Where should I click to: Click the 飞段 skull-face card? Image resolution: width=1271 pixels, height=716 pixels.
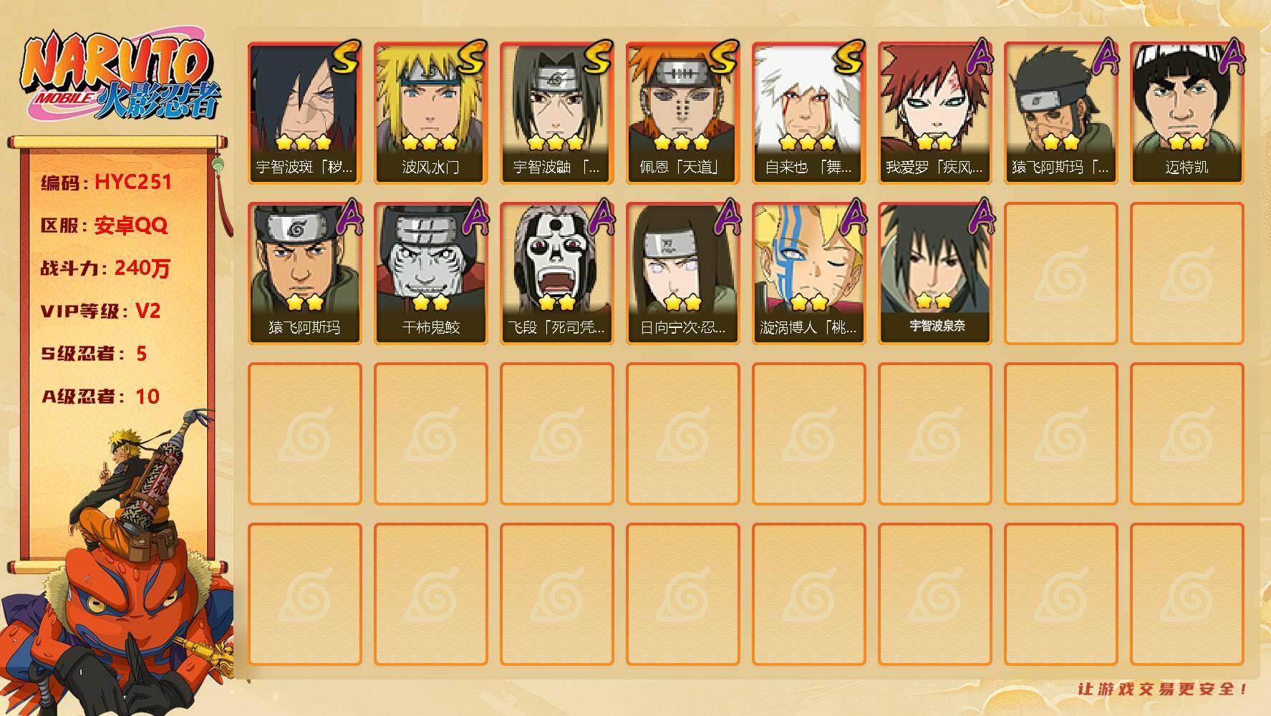[556, 274]
